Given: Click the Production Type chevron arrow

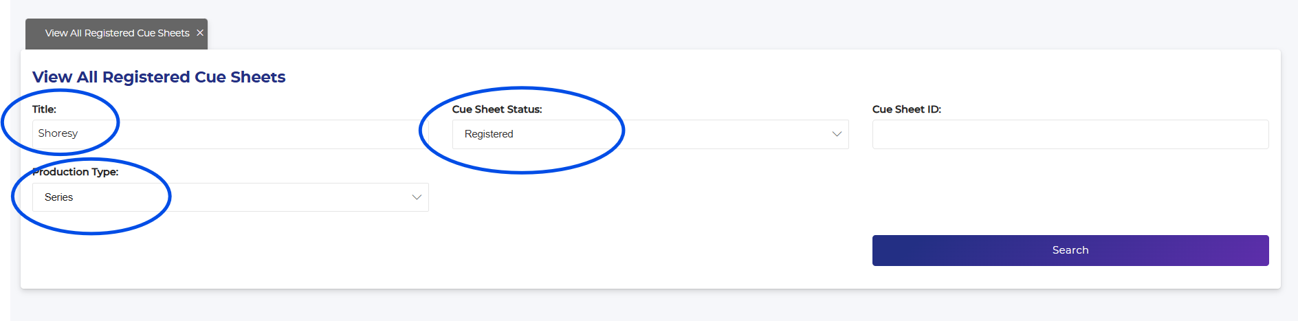Looking at the screenshot, I should click(x=417, y=197).
